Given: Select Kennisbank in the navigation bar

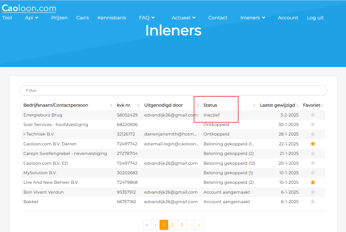Looking at the screenshot, I should (x=112, y=18).
